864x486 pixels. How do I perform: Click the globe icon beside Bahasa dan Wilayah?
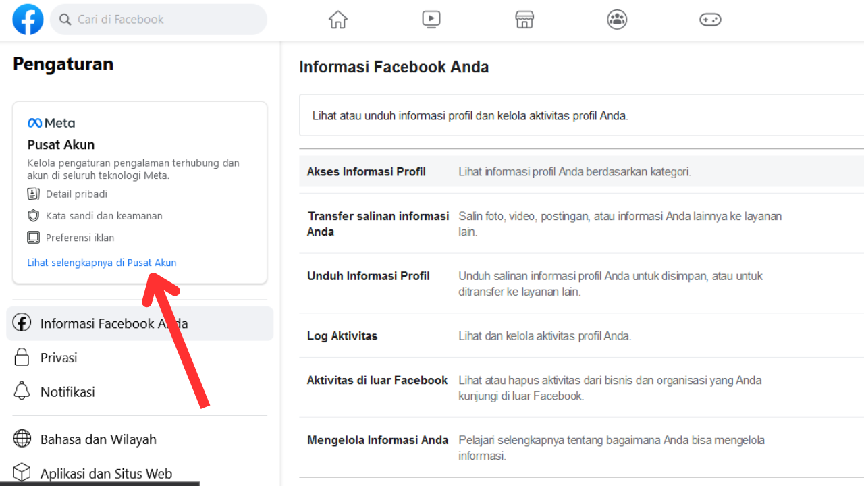[22, 439]
